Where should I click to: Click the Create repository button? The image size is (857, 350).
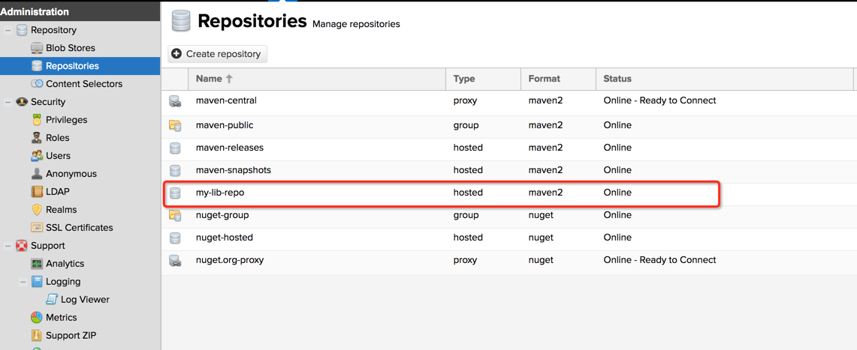tap(218, 54)
